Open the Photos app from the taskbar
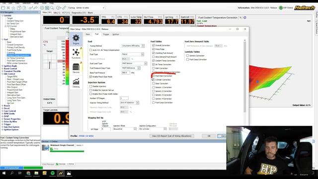The height and width of the screenshot is (179, 318). coord(69,173)
